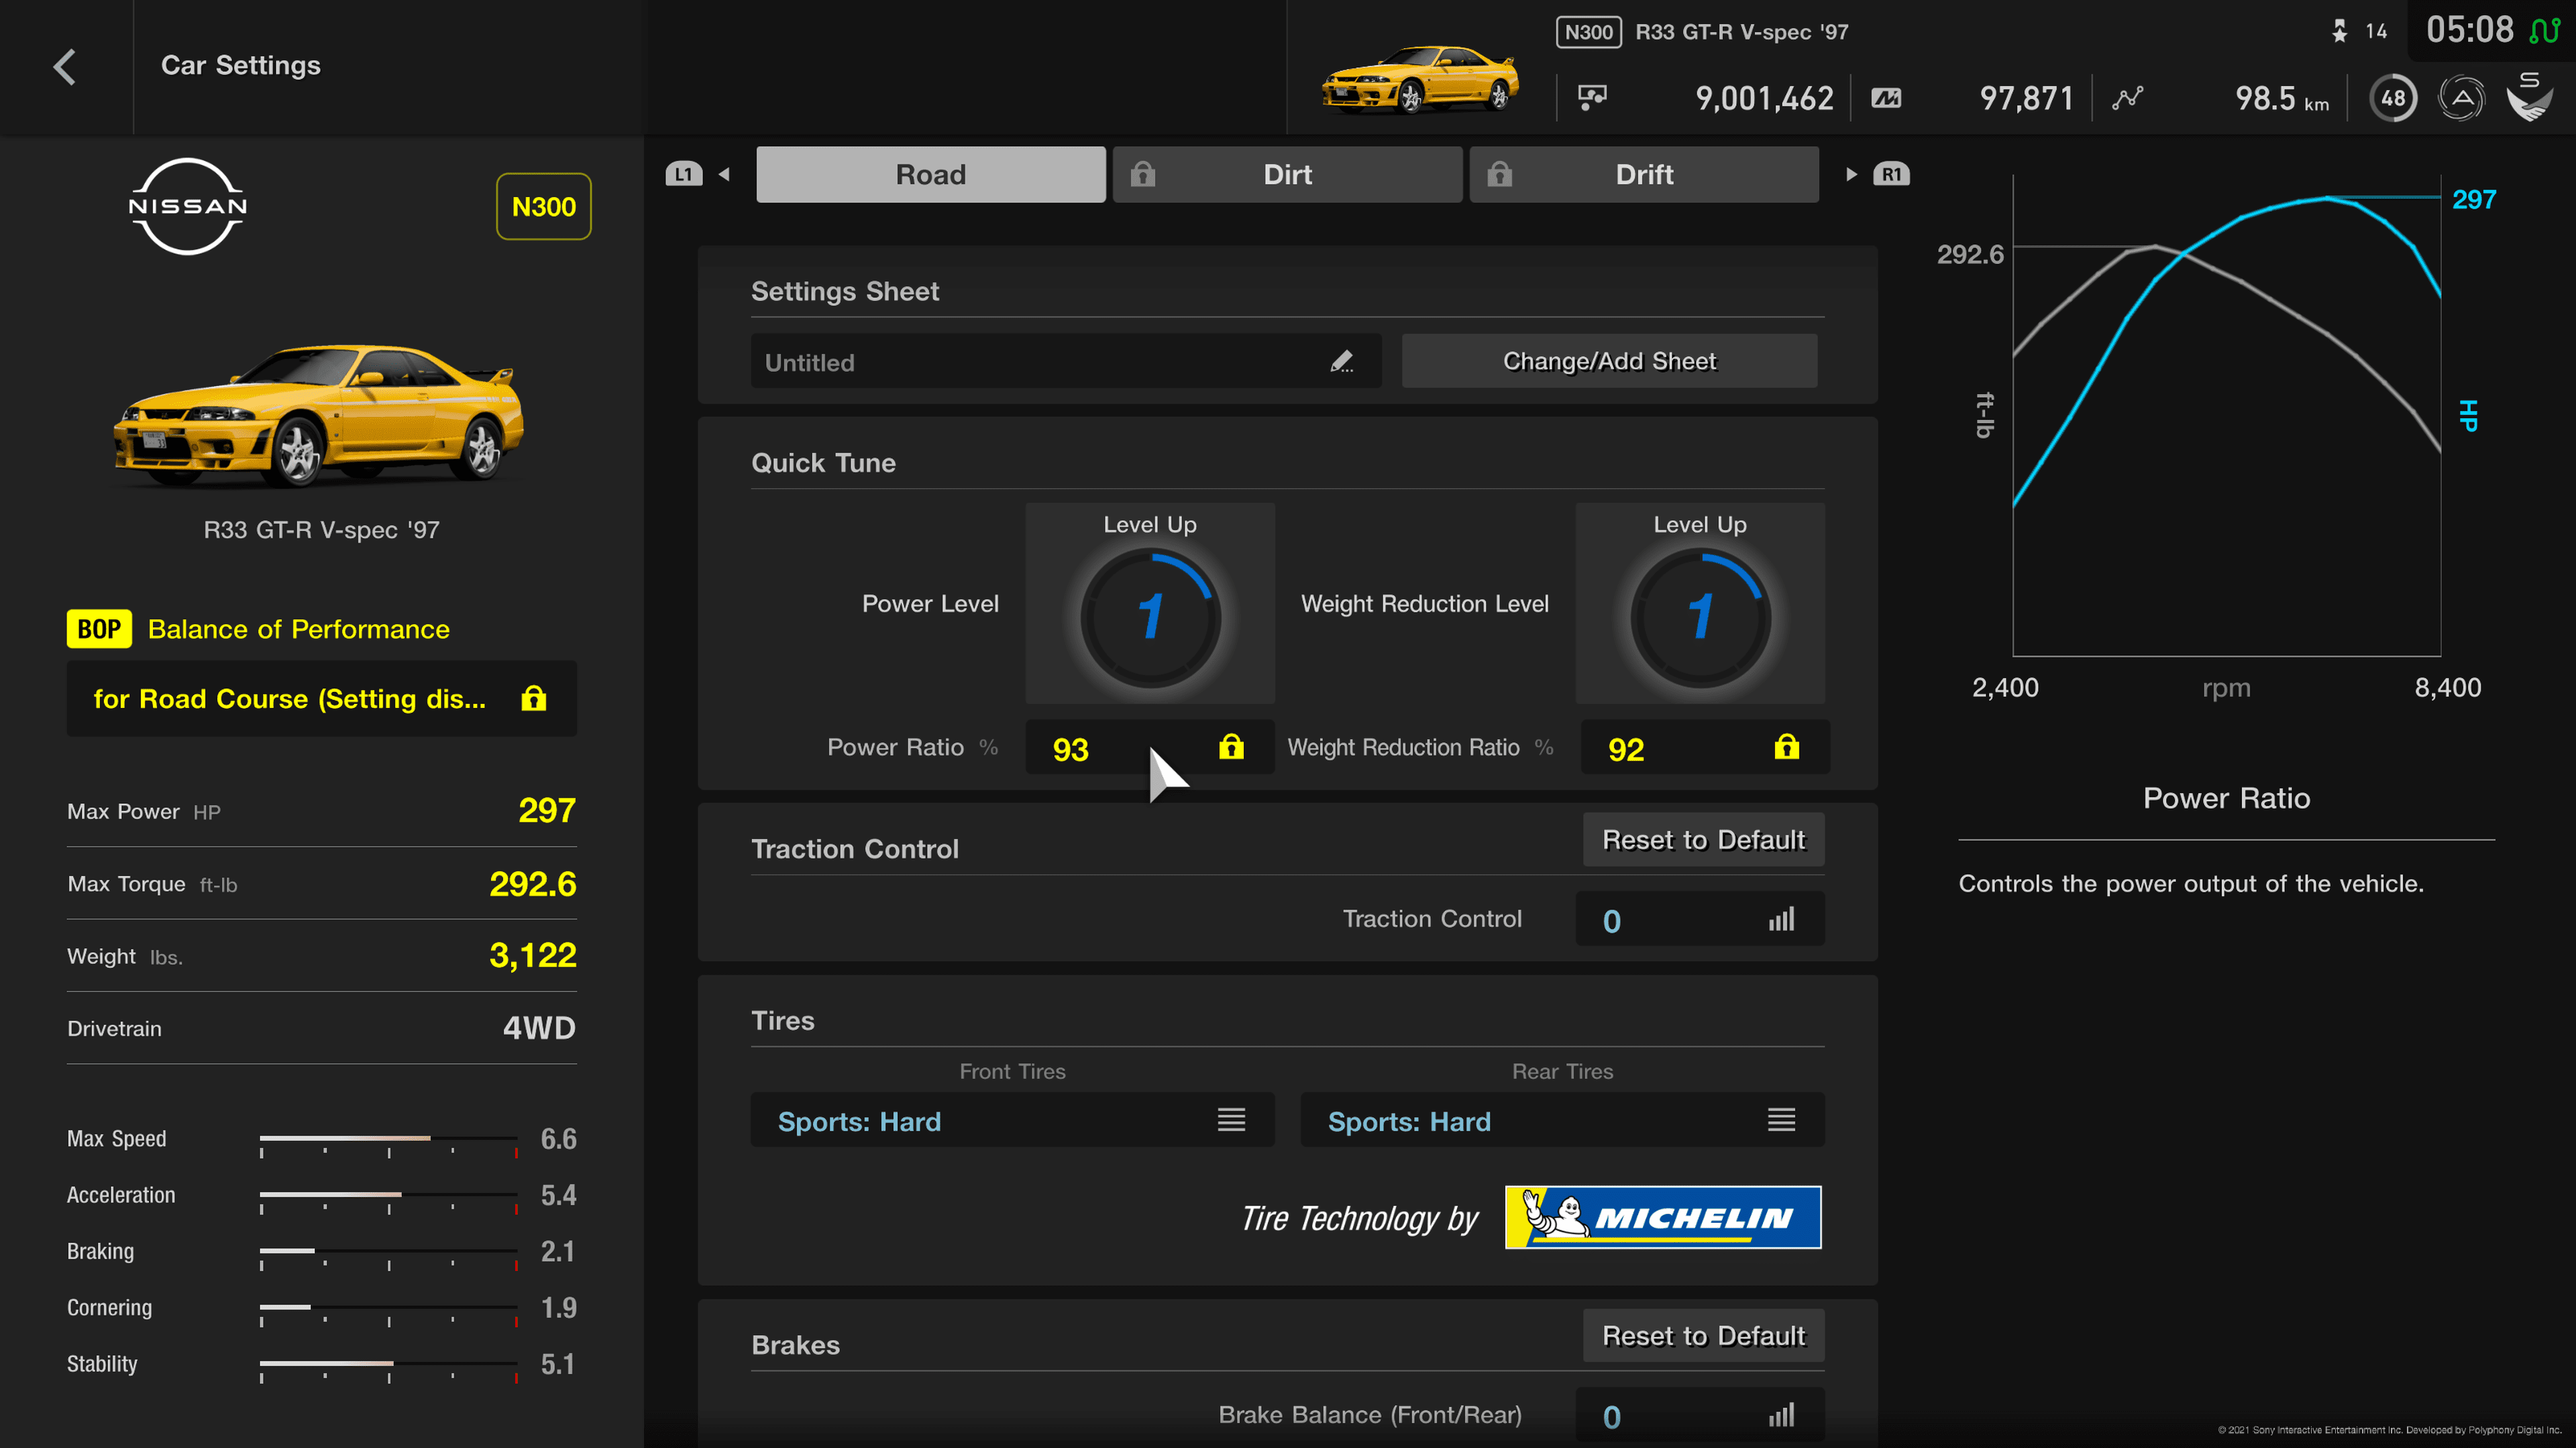Click the distance graph icon near 98.5 km
The width and height of the screenshot is (2576, 1448).
pos(2127,98)
